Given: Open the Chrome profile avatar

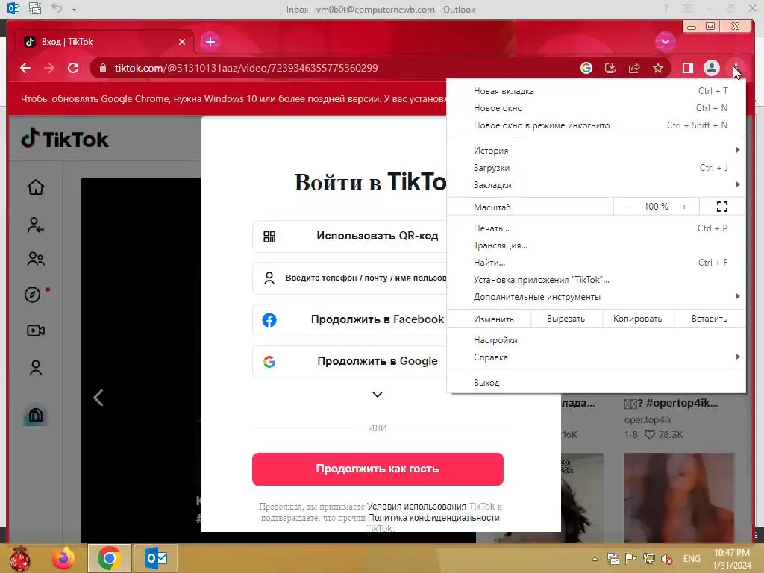Looking at the screenshot, I should pyautogui.click(x=711, y=68).
